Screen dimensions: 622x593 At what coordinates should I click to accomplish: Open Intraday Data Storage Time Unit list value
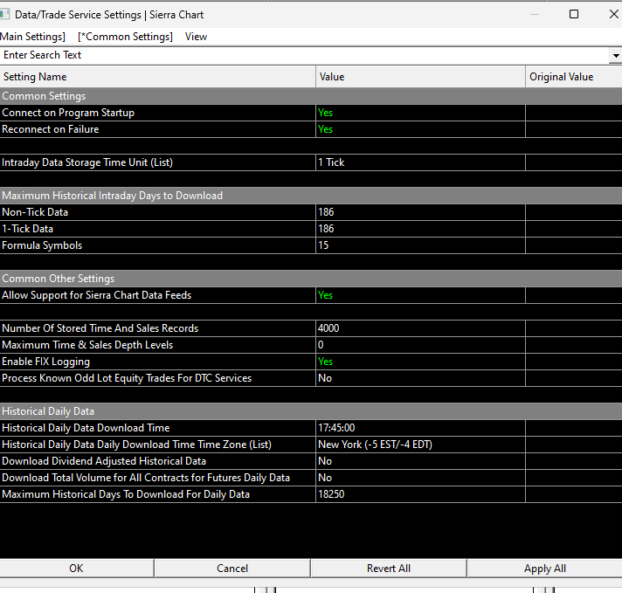(x=420, y=162)
